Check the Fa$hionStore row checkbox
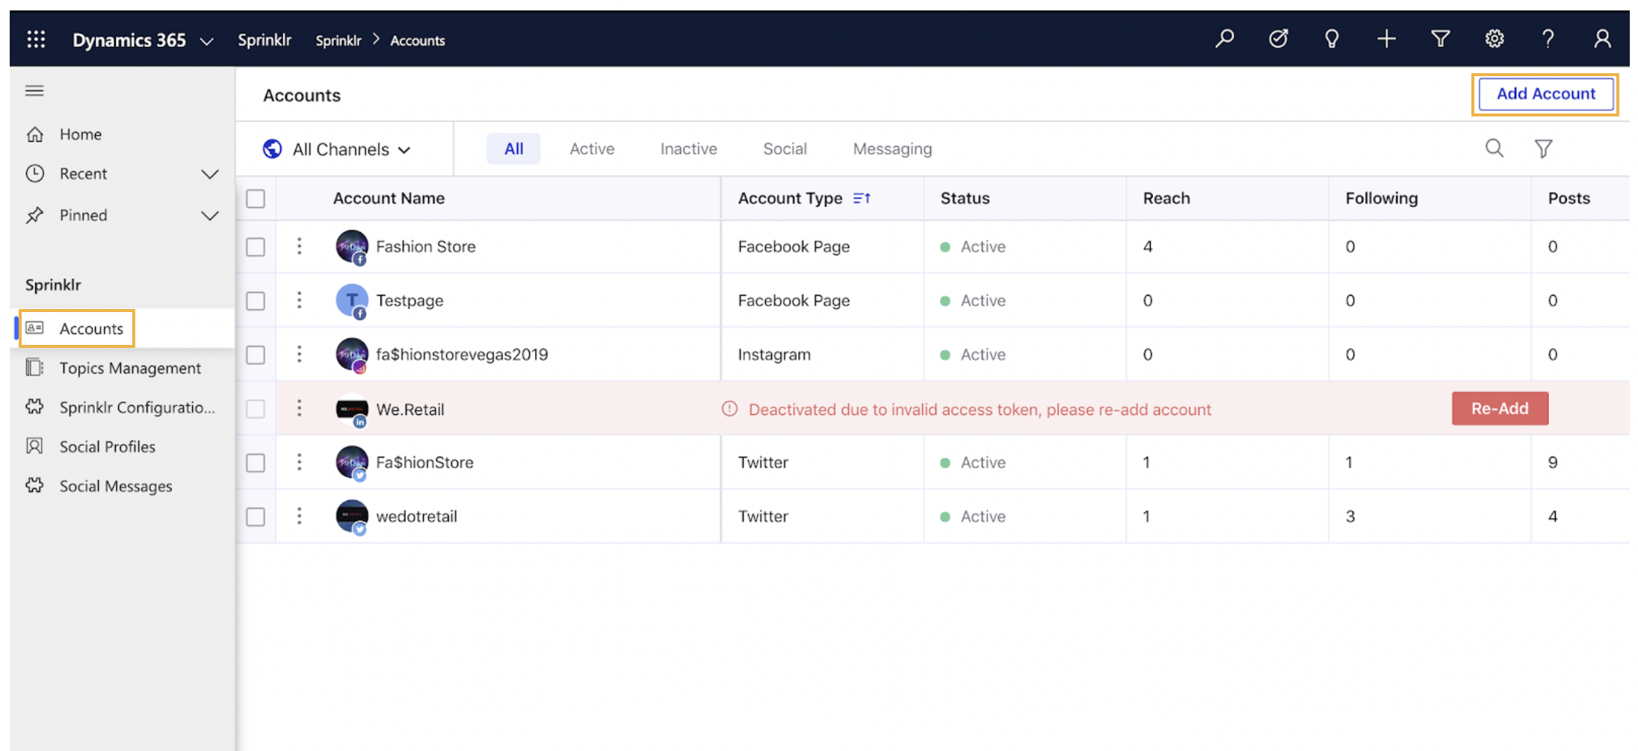 pyautogui.click(x=256, y=463)
